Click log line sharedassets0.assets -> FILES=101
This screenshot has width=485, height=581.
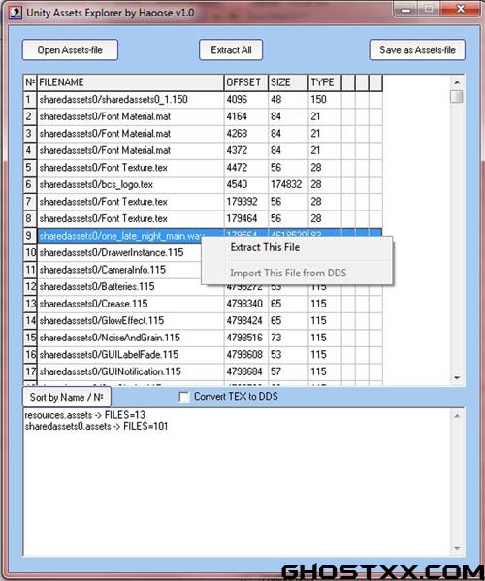pos(96,426)
